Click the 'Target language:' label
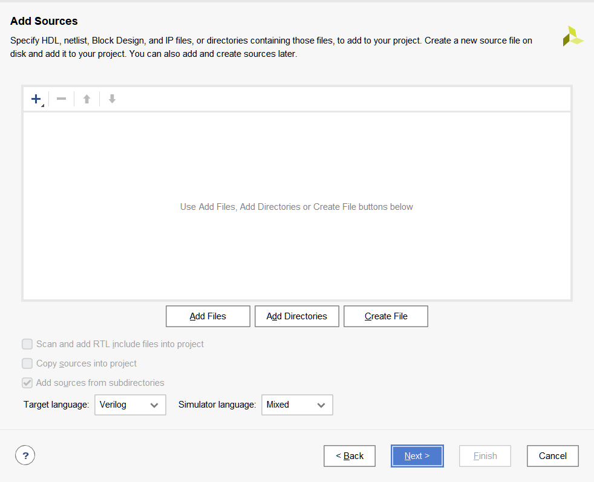The width and height of the screenshot is (594, 482). (56, 405)
